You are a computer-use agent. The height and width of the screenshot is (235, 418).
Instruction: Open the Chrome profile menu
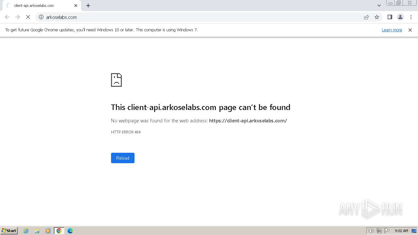tap(400, 17)
